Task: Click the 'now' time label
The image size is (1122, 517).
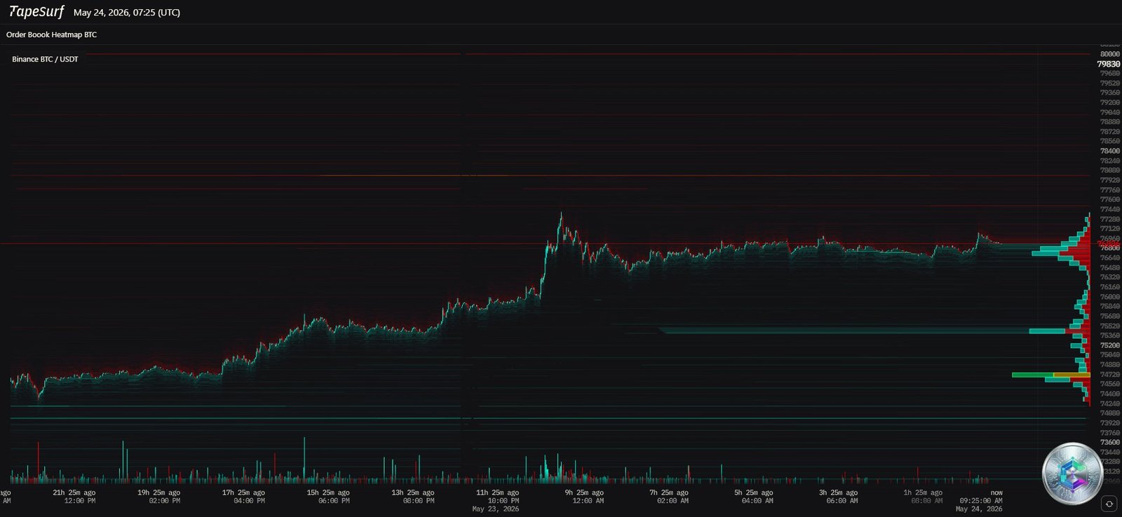Action: click(x=996, y=492)
